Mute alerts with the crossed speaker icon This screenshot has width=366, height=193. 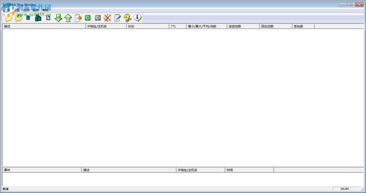click(x=107, y=18)
